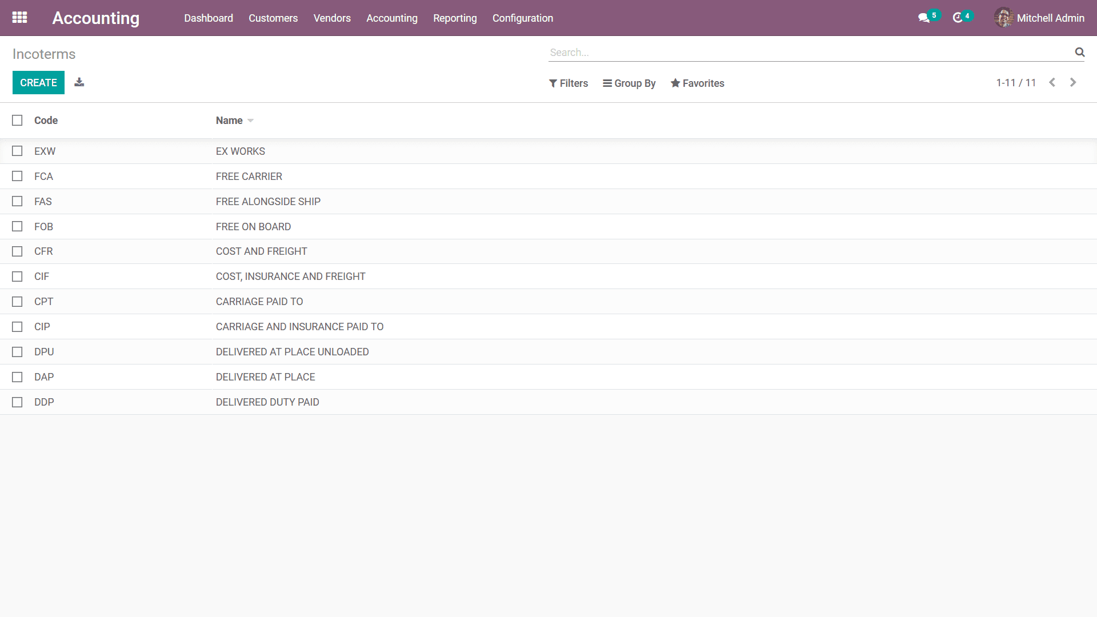This screenshot has width=1097, height=617.
Task: Check the DAP row checkbox
Action: (x=17, y=377)
